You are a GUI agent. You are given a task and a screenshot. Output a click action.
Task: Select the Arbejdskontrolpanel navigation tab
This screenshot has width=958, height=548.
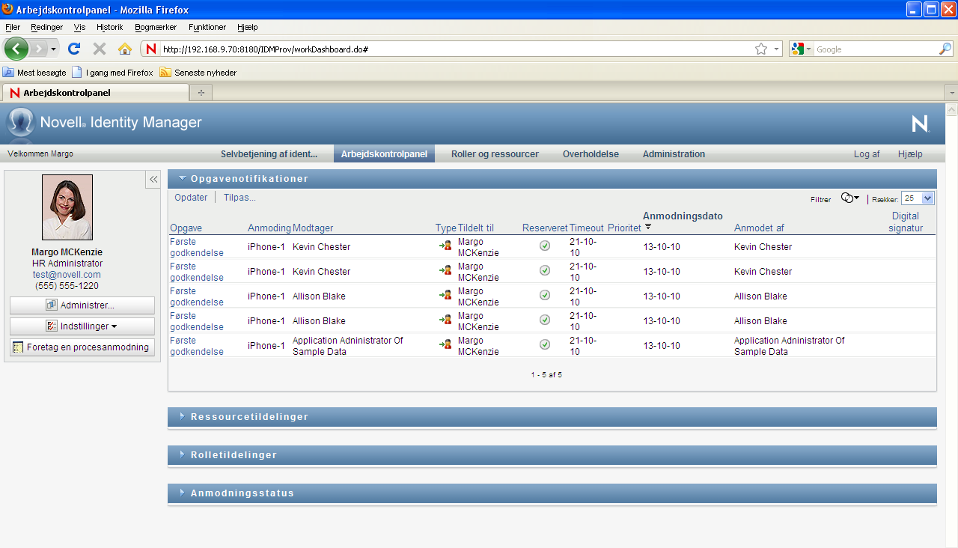click(x=384, y=154)
